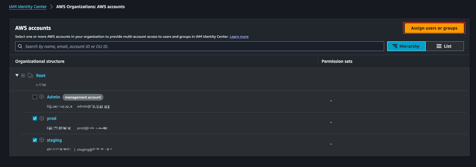Open the Root organizational unit link
476x167 pixels.
coord(41,75)
